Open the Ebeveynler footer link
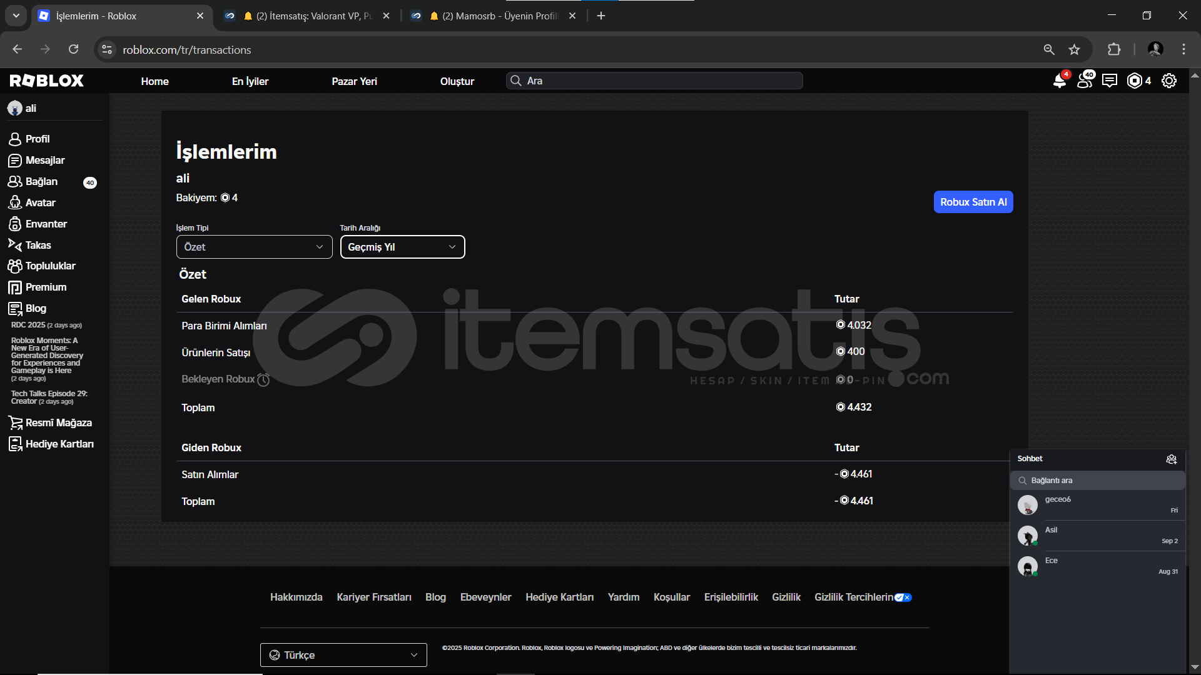Image resolution: width=1201 pixels, height=675 pixels. [x=486, y=597]
